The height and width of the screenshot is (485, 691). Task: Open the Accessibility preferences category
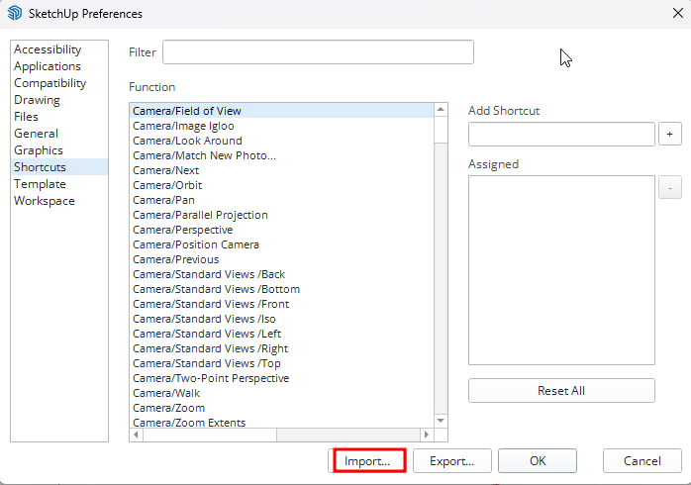pyautogui.click(x=59, y=49)
